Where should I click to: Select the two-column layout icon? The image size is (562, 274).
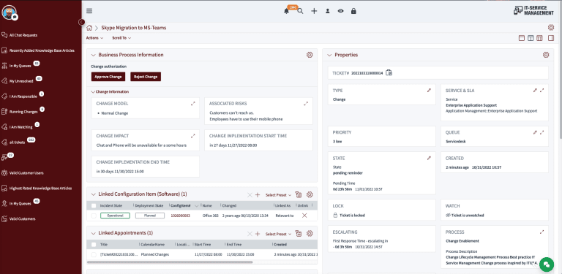coord(531,38)
